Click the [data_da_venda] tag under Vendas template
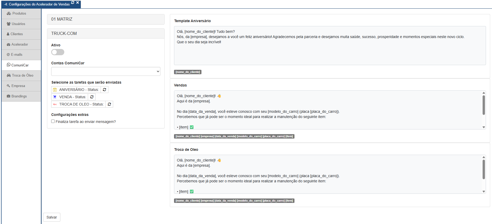Screen dimensions: 492x224 [225, 136]
